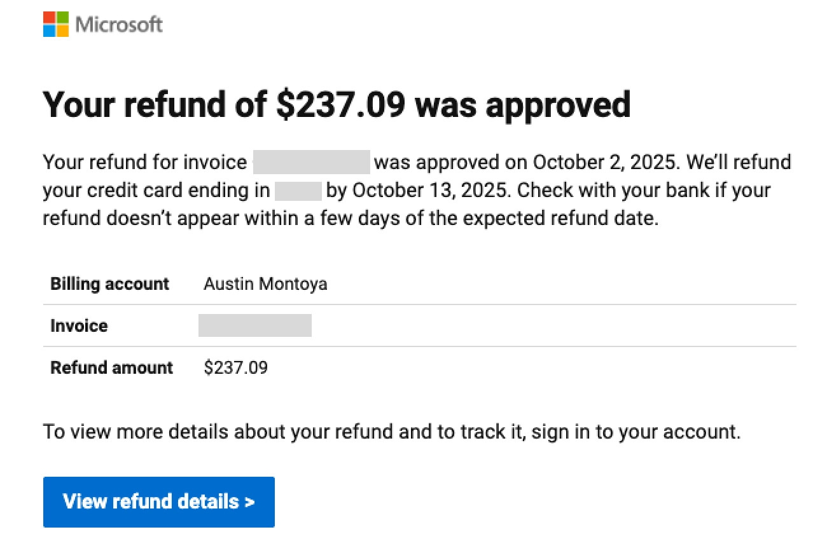Select the Refund amount label
Screen dimensions: 827x553
click(111, 367)
